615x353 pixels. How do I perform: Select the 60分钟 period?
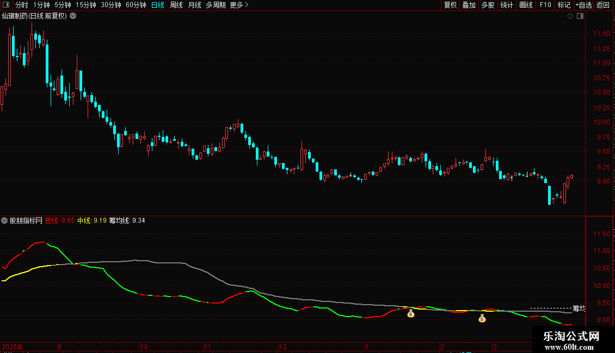136,5
